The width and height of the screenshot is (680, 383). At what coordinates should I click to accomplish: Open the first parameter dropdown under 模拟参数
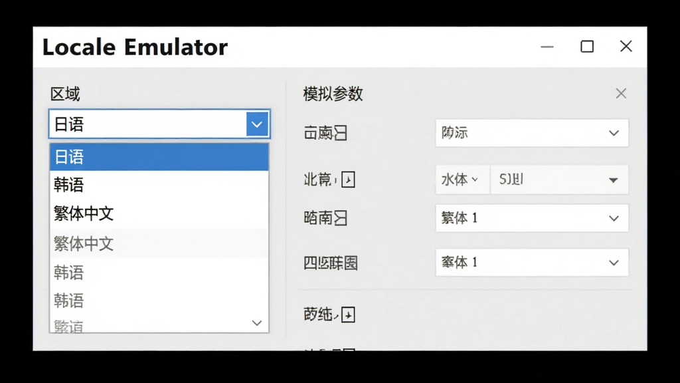(532, 133)
